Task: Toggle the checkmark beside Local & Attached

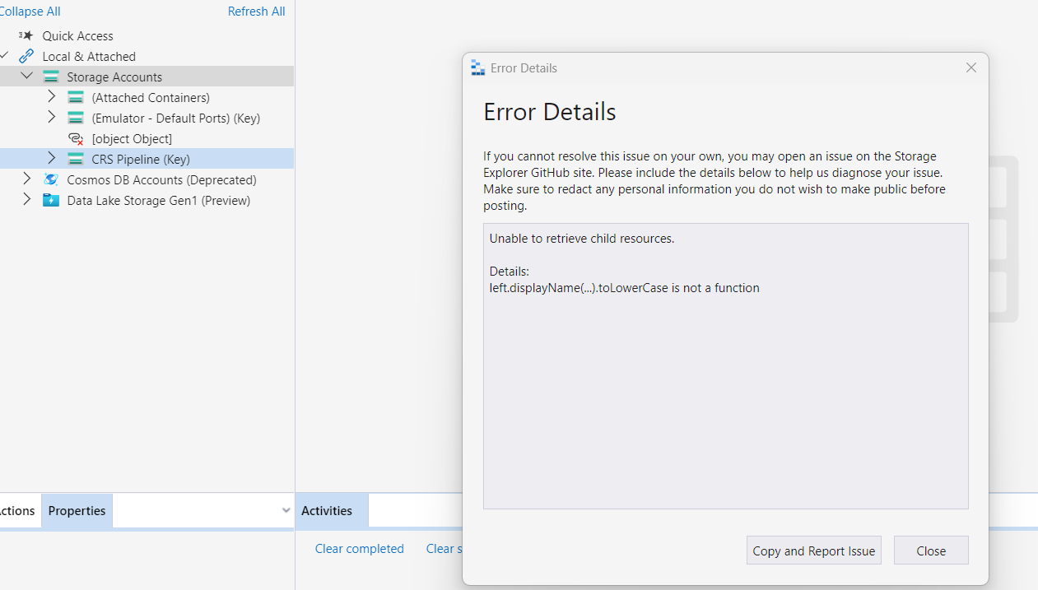Action: coord(4,54)
